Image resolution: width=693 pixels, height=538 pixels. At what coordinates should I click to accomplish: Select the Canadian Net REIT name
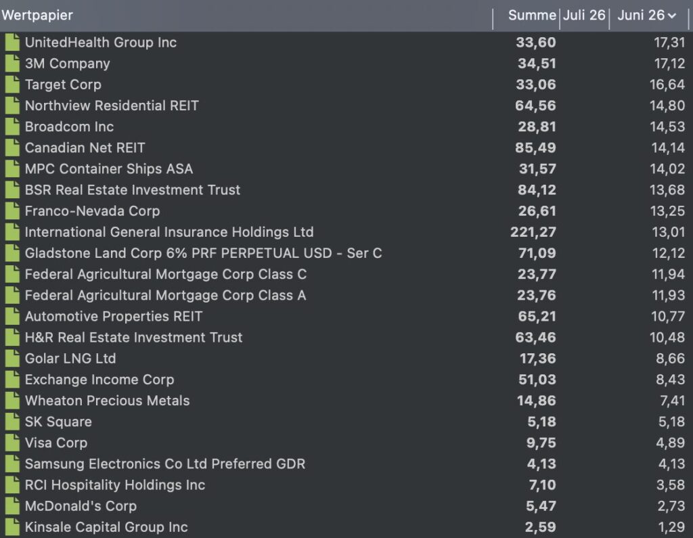pos(85,148)
